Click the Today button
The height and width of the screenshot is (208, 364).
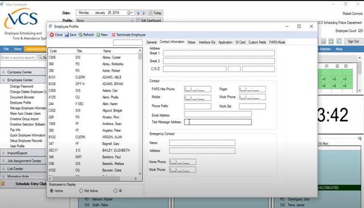point(155,13)
